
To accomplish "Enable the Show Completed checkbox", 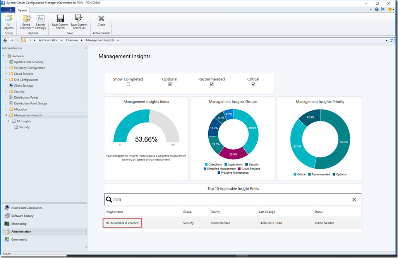I will point(128,84).
